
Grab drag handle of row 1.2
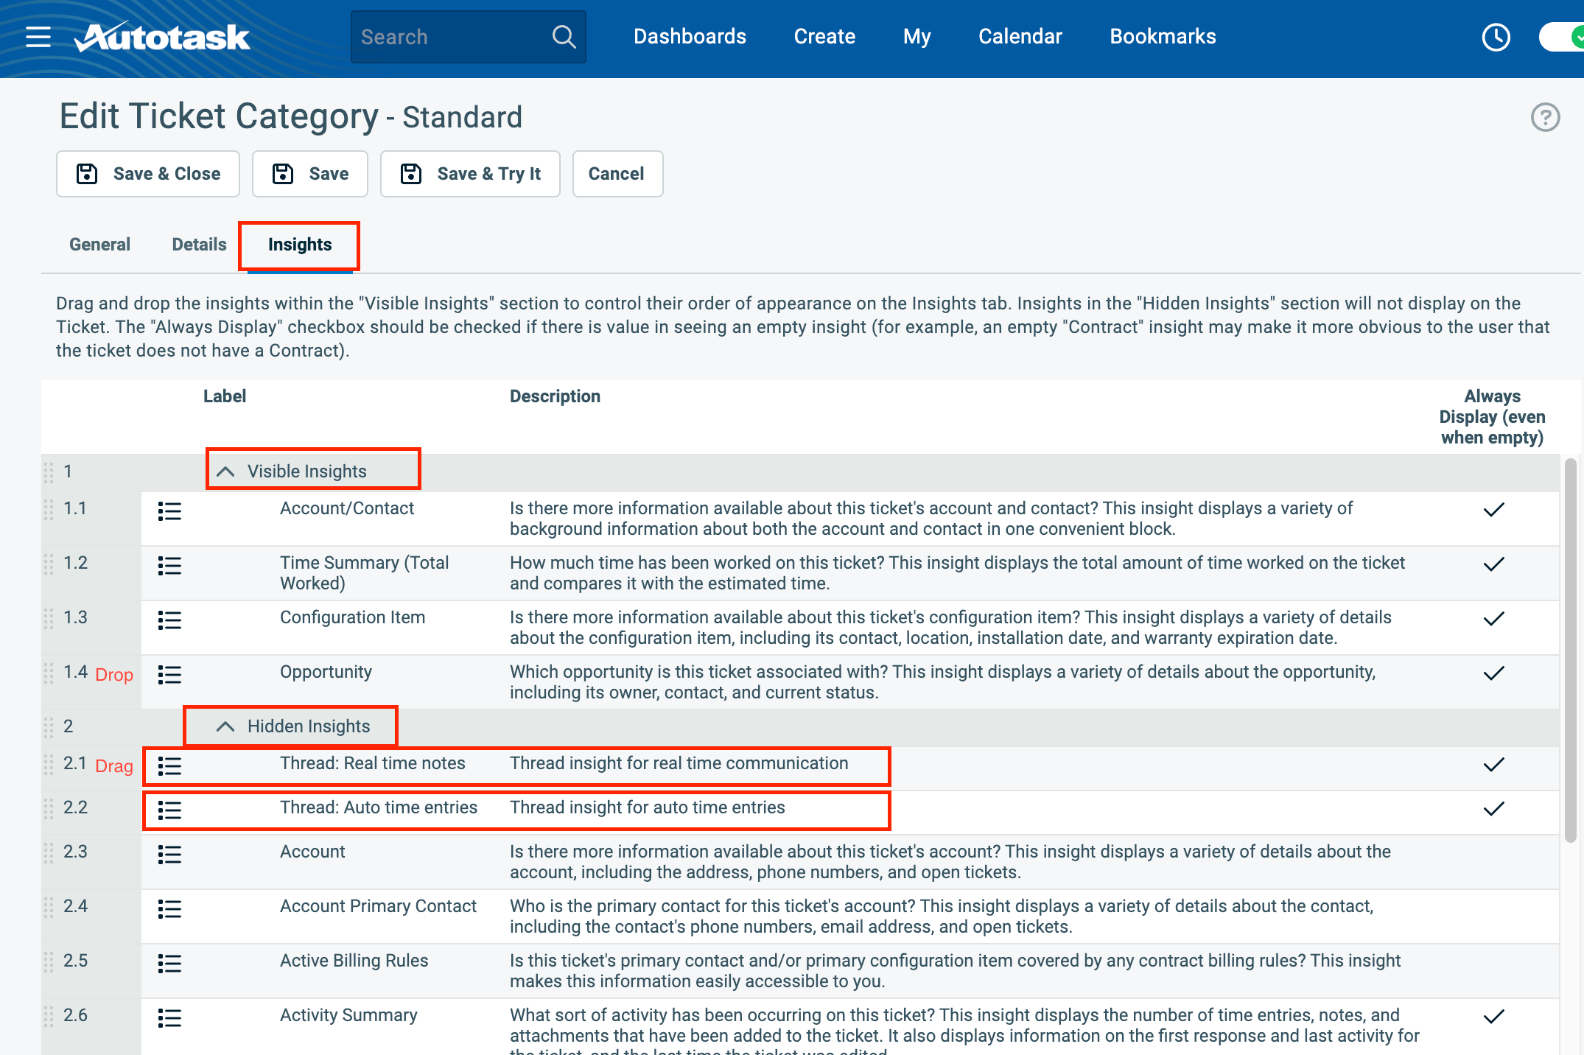[x=49, y=564]
